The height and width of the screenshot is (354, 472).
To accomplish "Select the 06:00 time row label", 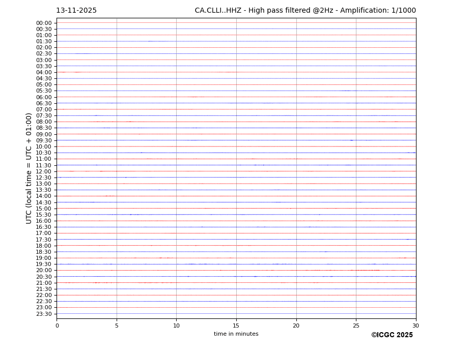I will pyautogui.click(x=44, y=97).
